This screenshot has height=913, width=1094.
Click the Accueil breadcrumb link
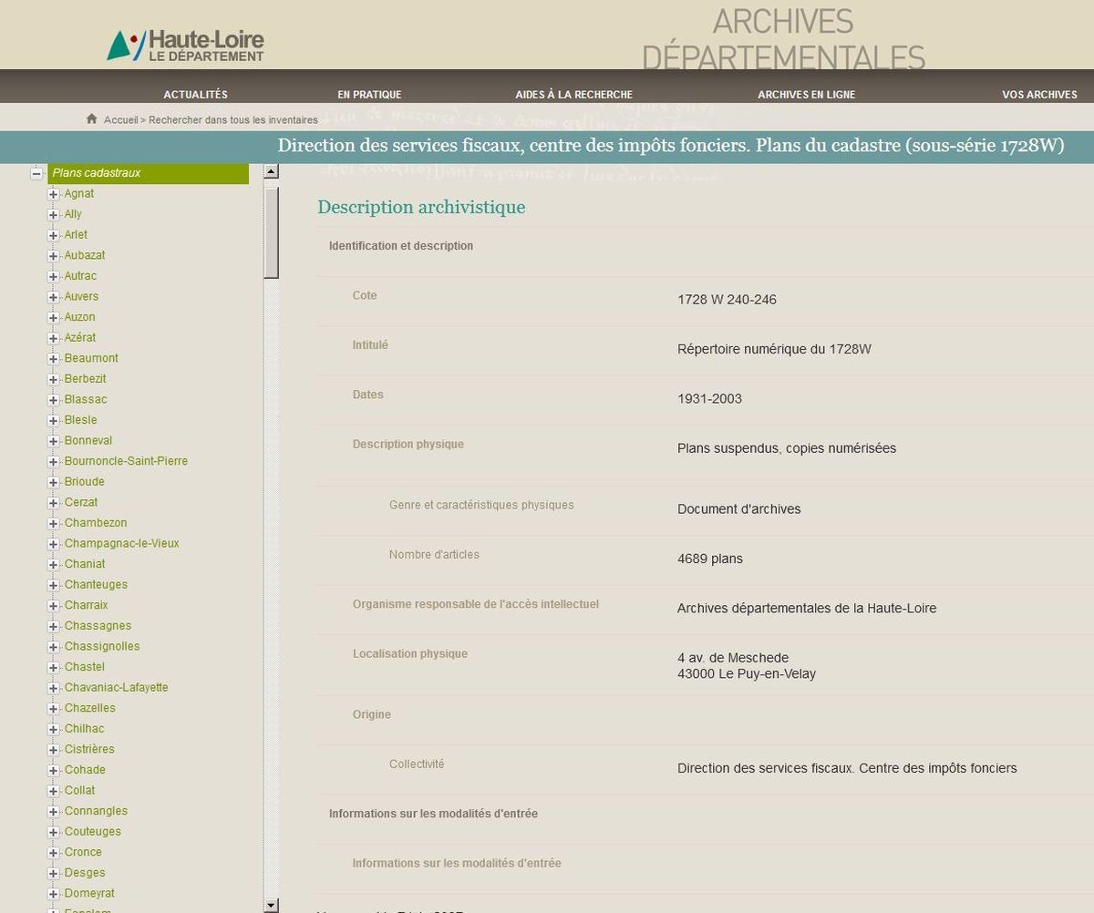pyautogui.click(x=120, y=120)
